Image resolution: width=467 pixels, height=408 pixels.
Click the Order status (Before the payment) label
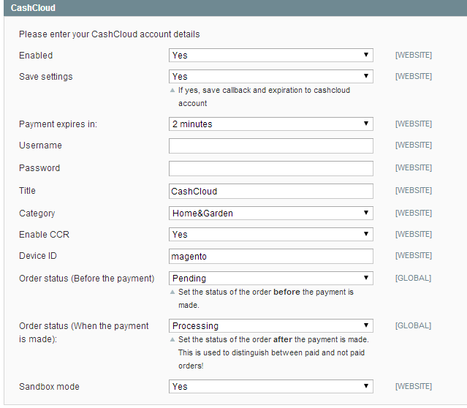(87, 279)
